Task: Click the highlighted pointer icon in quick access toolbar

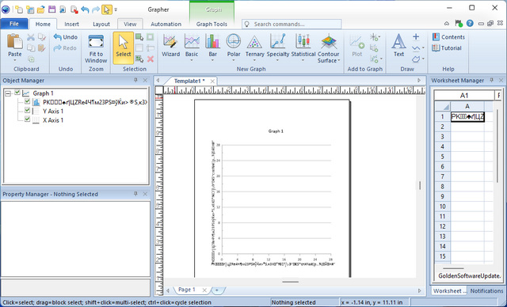Action: [x=106, y=9]
